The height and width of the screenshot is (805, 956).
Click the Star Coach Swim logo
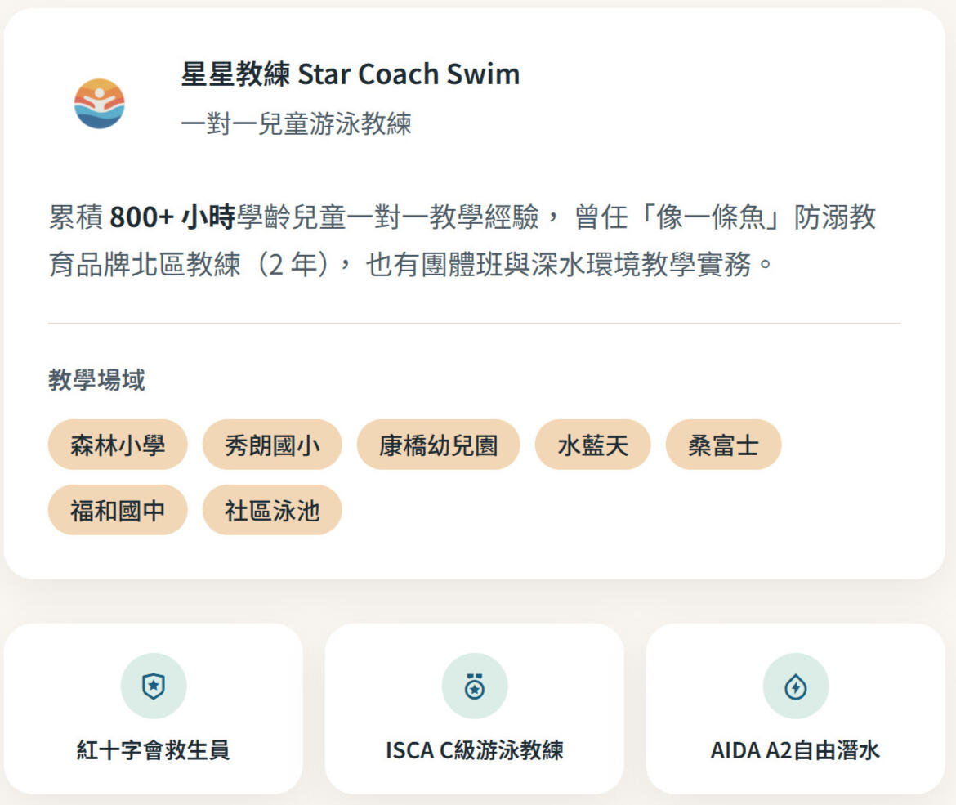point(99,104)
